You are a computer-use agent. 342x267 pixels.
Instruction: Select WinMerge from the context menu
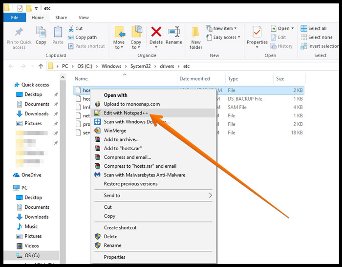point(115,131)
